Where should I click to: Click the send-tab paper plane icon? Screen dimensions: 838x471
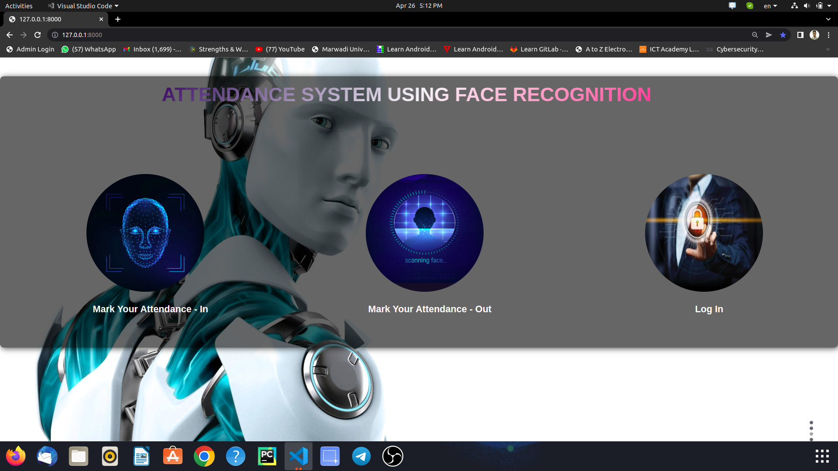pos(769,35)
